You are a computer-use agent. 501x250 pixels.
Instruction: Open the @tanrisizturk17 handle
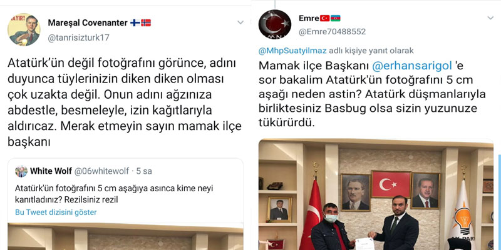click(x=78, y=37)
